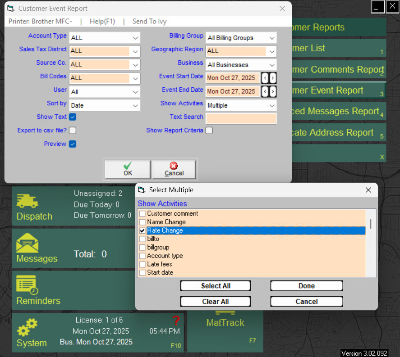
Task: Click Send To Ivy menu item
Action: pyautogui.click(x=149, y=21)
